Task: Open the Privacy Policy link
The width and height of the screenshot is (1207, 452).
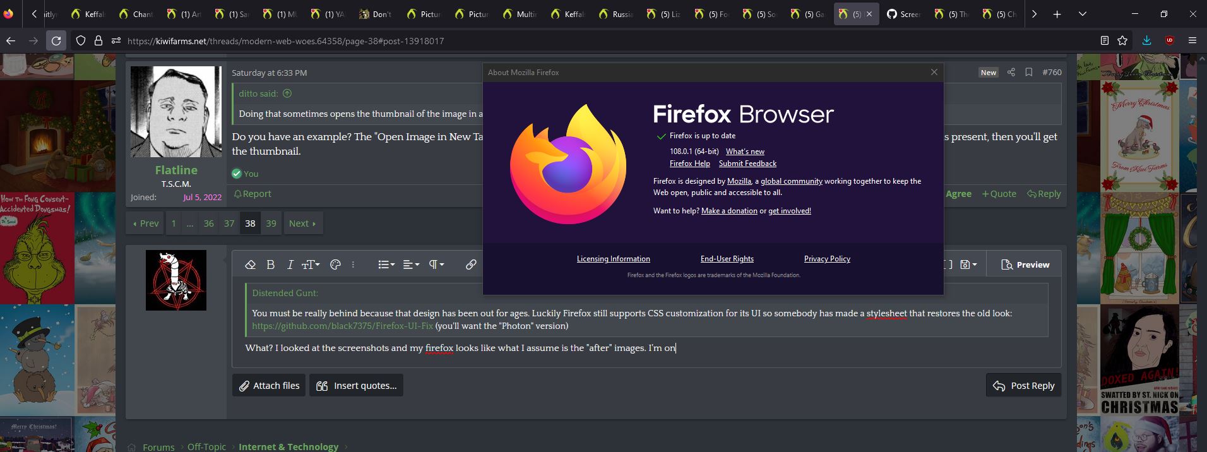Action: tap(827, 259)
